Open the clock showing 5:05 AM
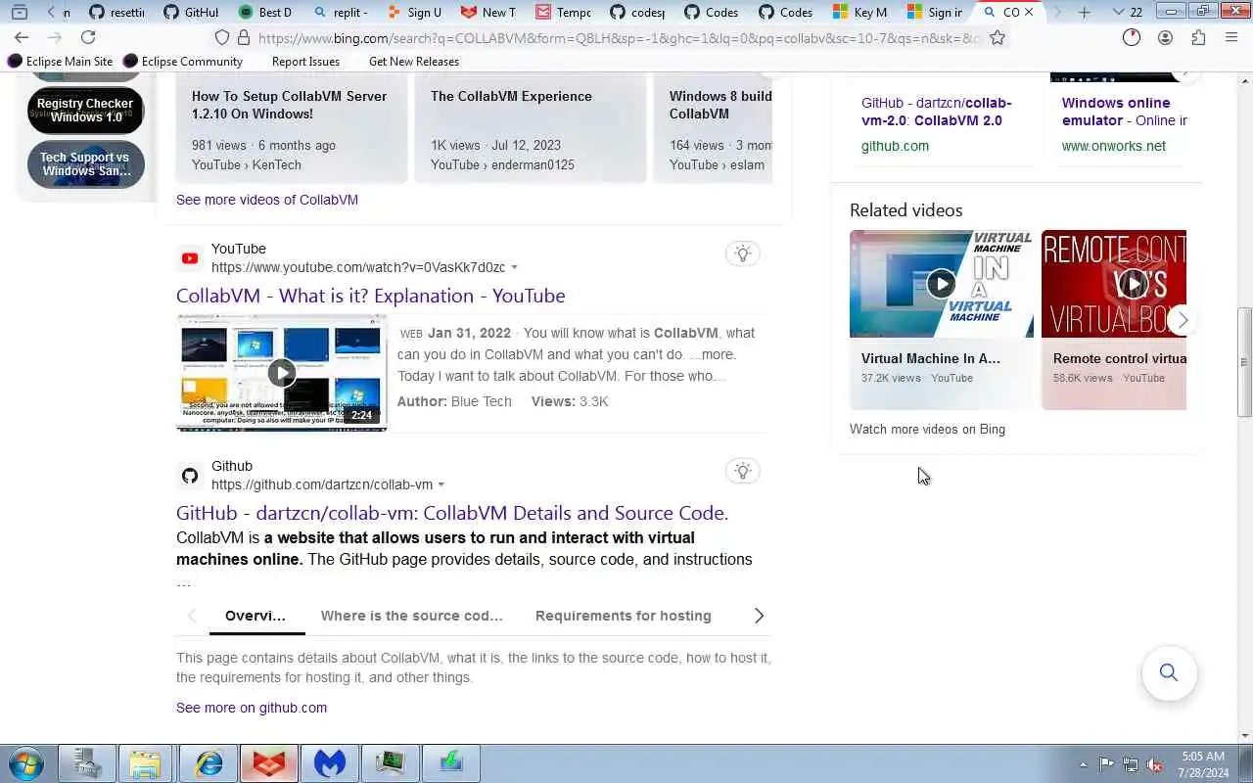 tap(1203, 764)
